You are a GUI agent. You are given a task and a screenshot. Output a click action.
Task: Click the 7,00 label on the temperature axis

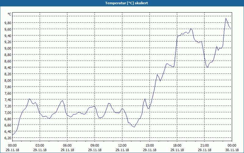click(8, 112)
